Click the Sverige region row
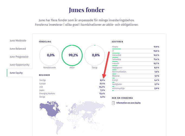185x136 pixels. click(x=72, y=80)
